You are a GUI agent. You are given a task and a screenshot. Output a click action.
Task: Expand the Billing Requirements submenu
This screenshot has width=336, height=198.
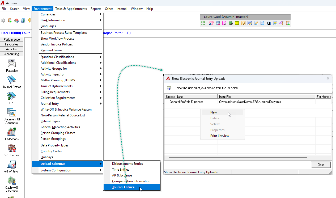click(x=67, y=92)
